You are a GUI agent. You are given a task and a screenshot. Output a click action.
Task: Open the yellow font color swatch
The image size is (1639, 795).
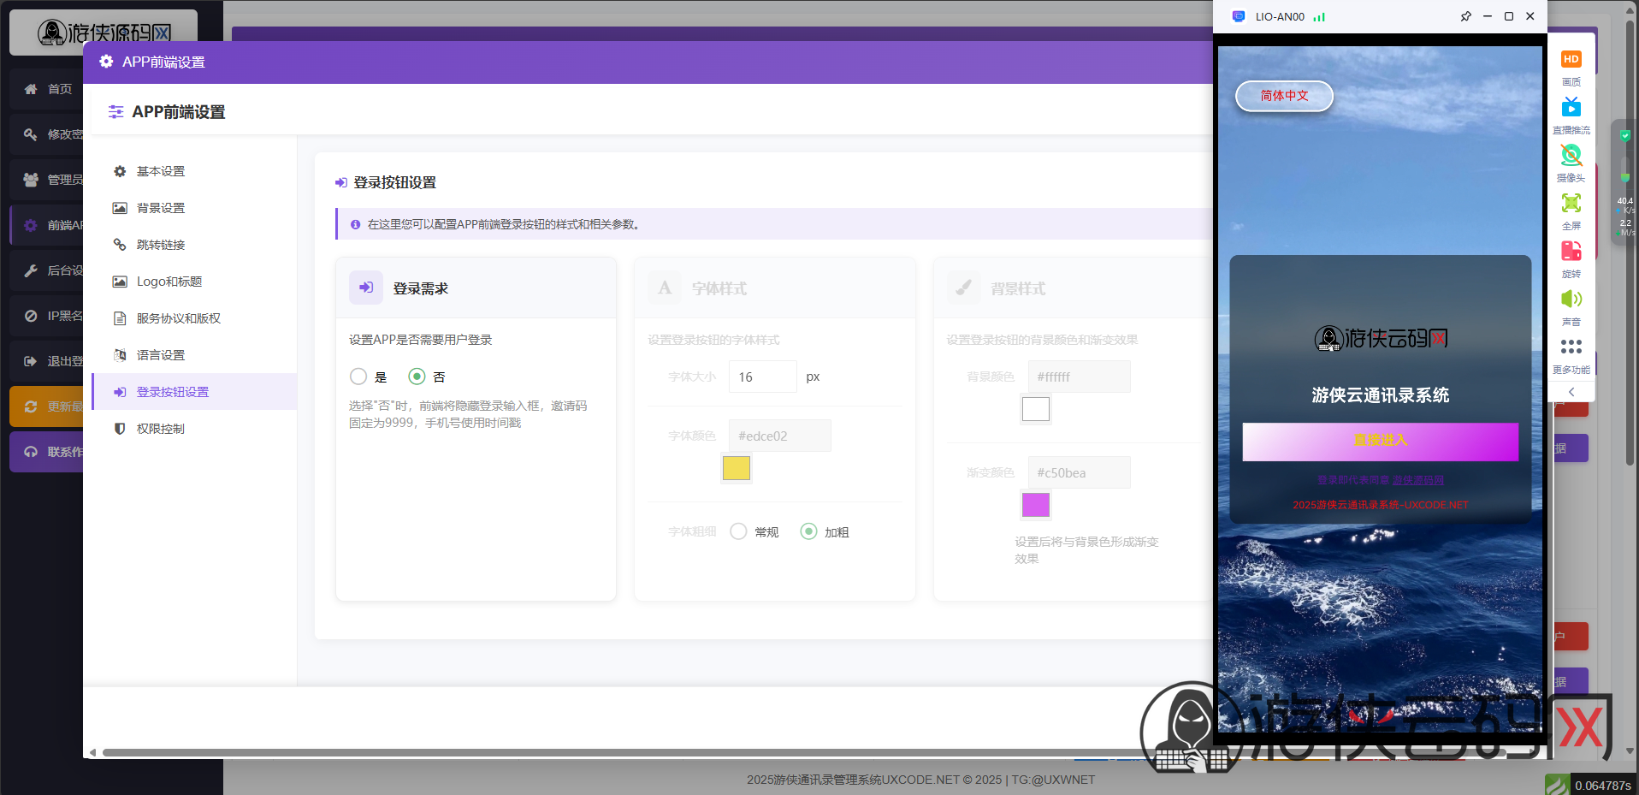pyautogui.click(x=737, y=468)
